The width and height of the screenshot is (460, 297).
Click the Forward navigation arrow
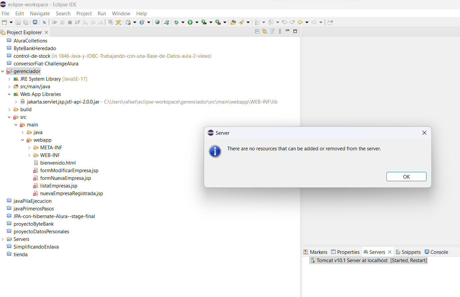(x=314, y=22)
